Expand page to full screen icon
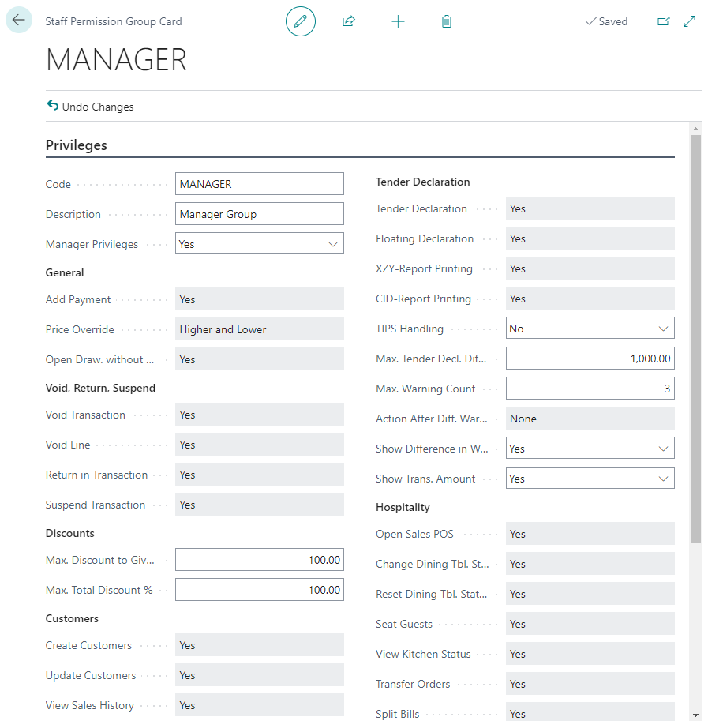 coord(689,21)
